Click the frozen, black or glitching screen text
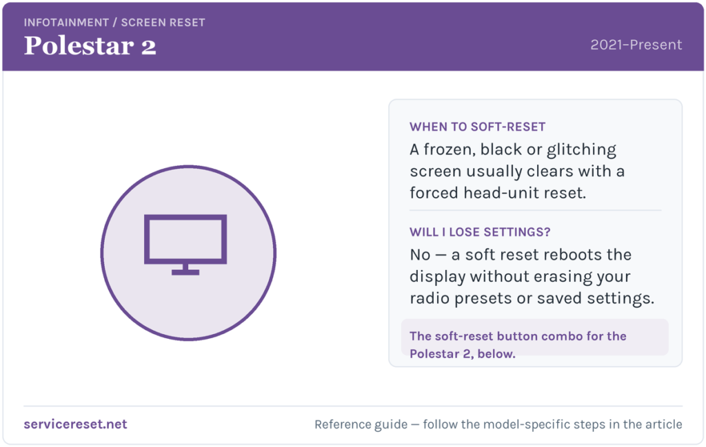Viewport: 706px width, 447px height. (517, 171)
